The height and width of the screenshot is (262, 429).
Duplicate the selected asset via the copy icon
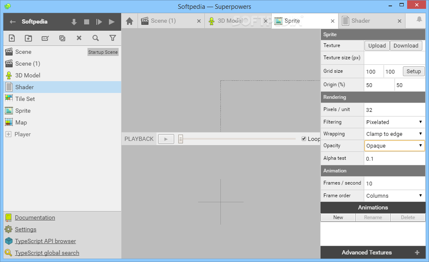(62, 38)
